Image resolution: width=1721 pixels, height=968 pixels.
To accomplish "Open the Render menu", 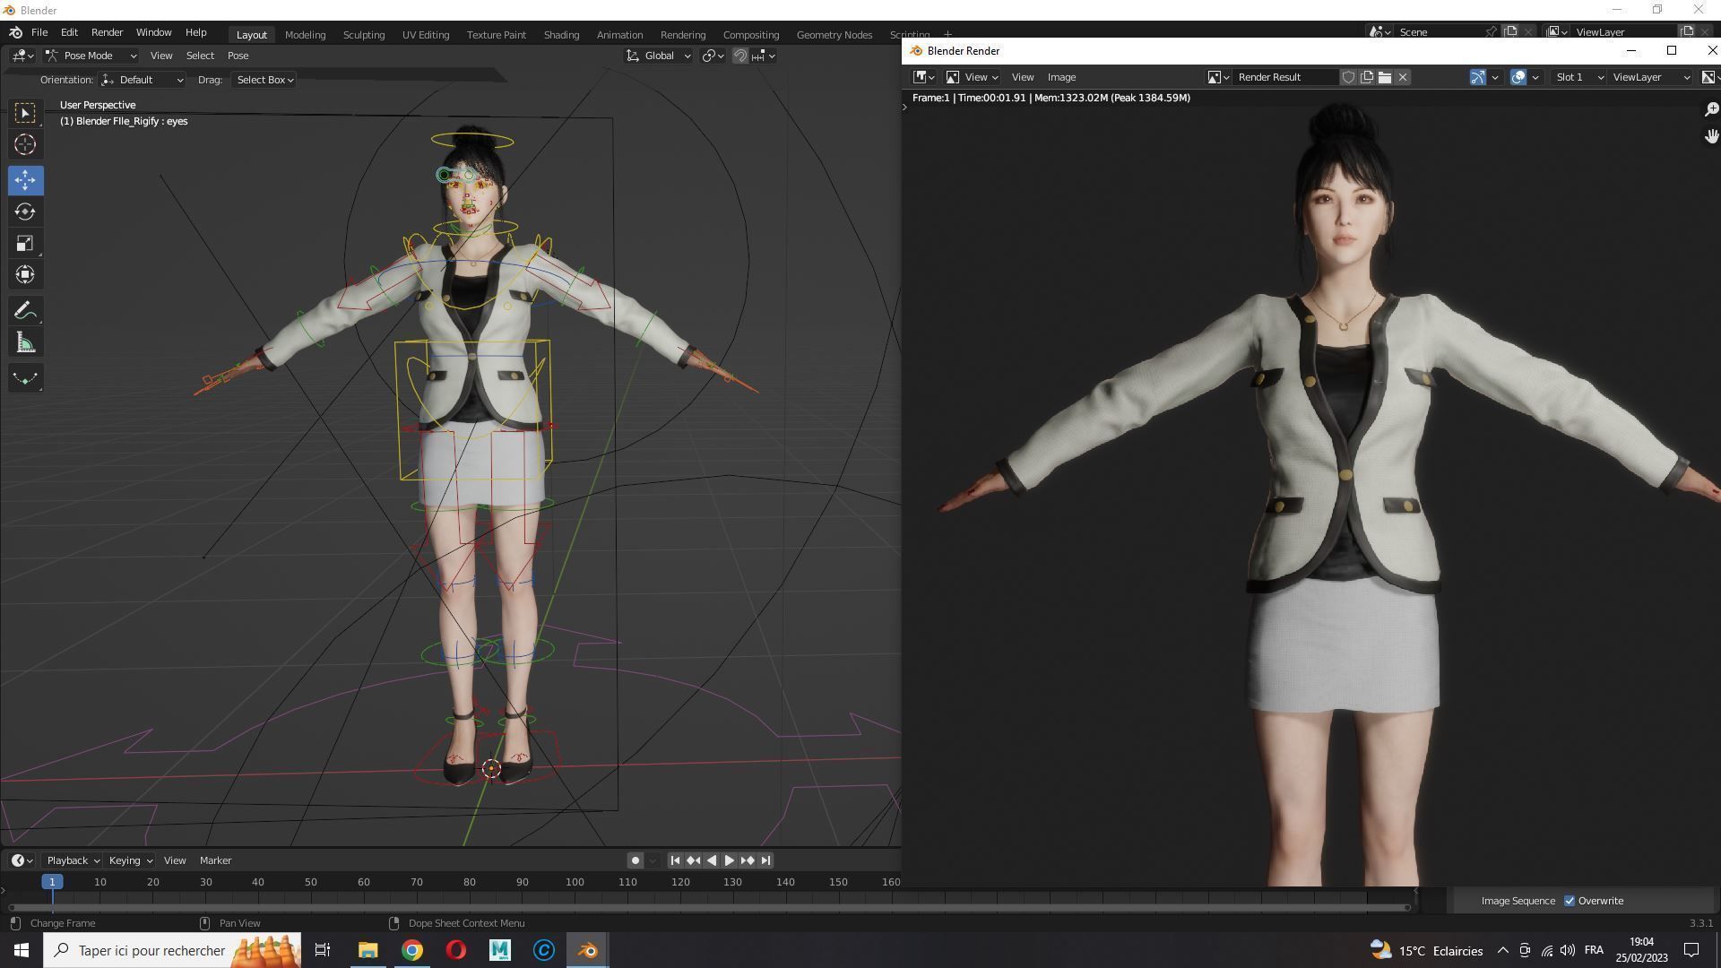I will click(107, 32).
